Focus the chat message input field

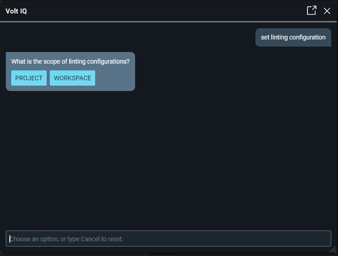click(168, 239)
